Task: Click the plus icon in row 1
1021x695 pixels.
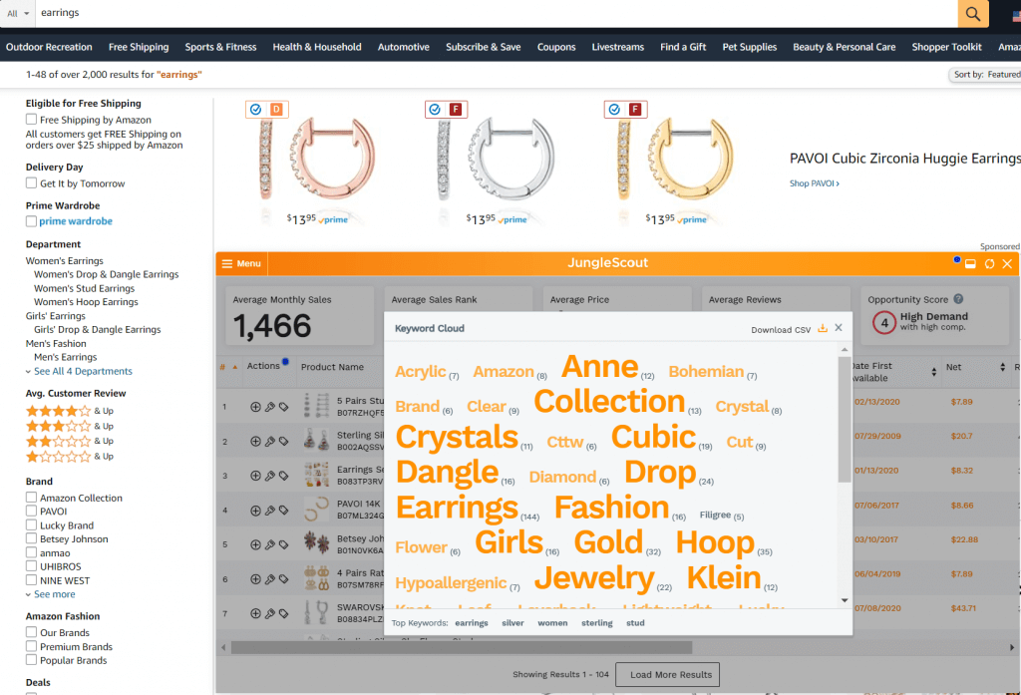Action: pyautogui.click(x=255, y=407)
